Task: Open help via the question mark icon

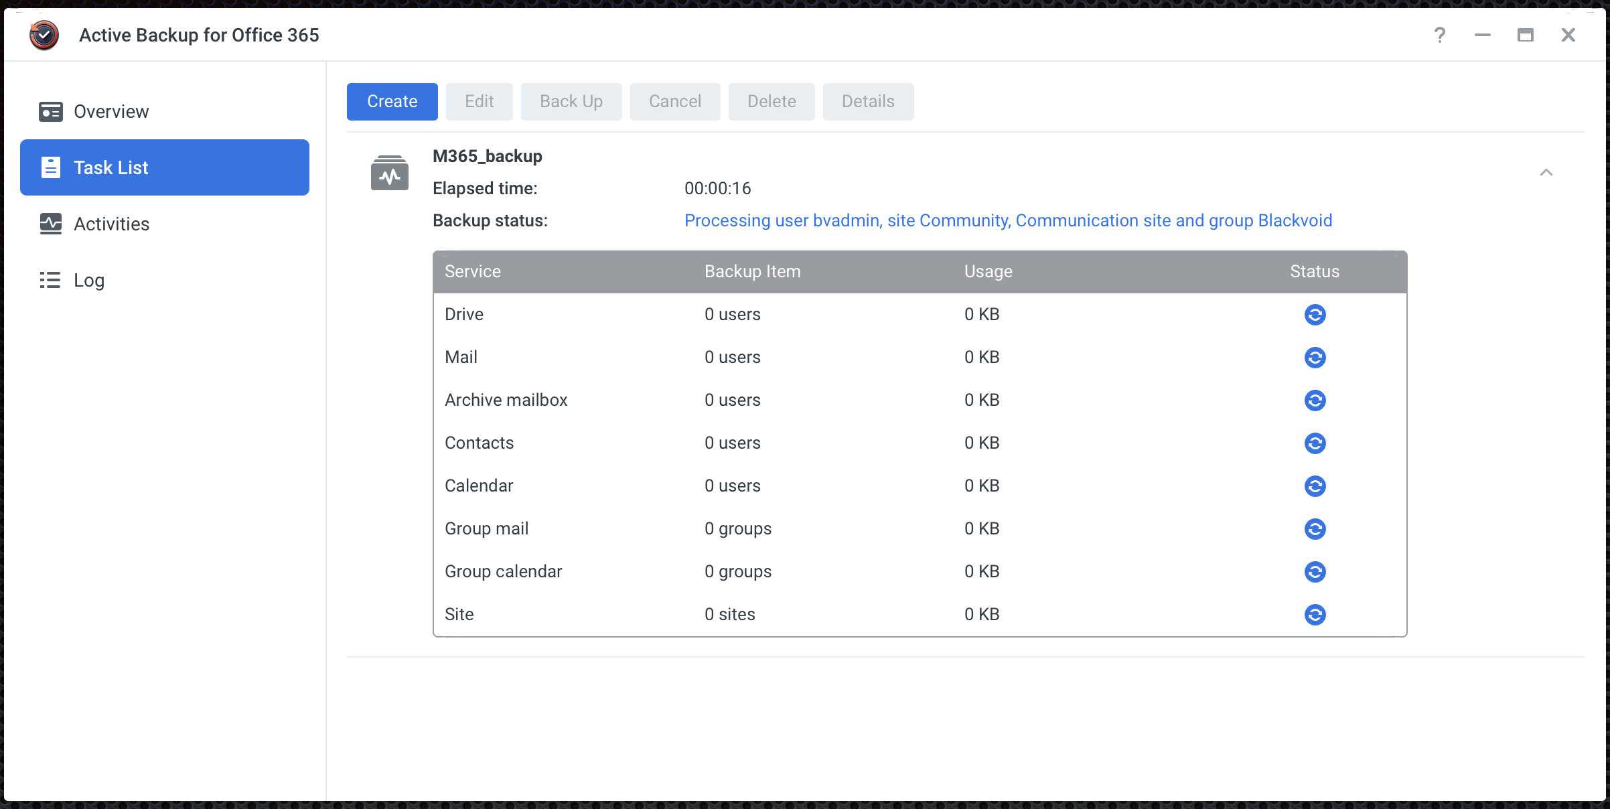Action: click(1439, 34)
